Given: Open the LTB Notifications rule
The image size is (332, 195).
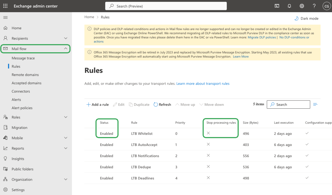Looking at the screenshot, I should (x=145, y=156).
